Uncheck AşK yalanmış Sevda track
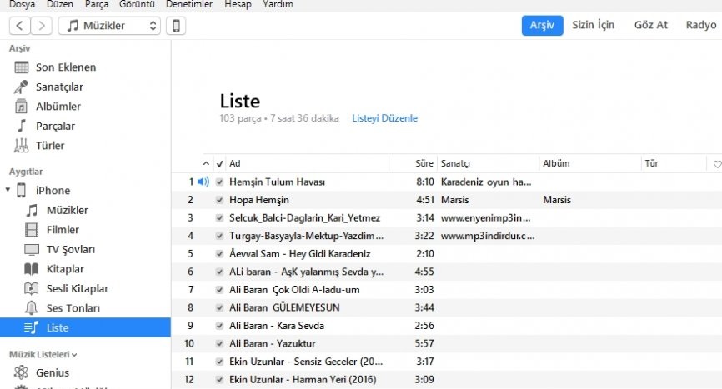 point(219,272)
